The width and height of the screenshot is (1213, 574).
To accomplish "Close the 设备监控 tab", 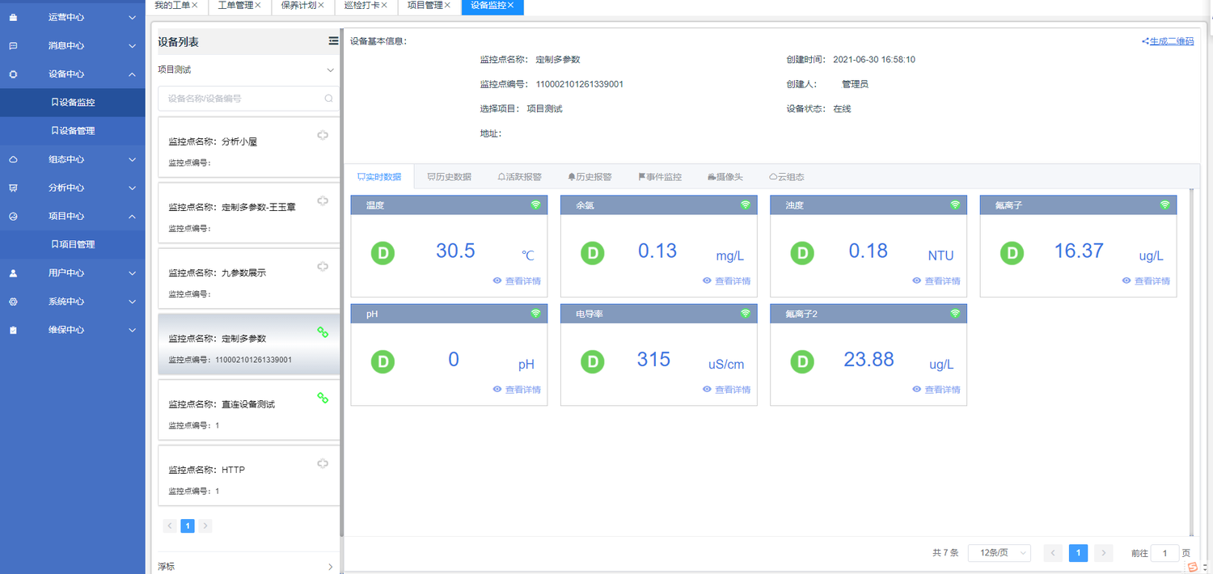I will pos(510,6).
